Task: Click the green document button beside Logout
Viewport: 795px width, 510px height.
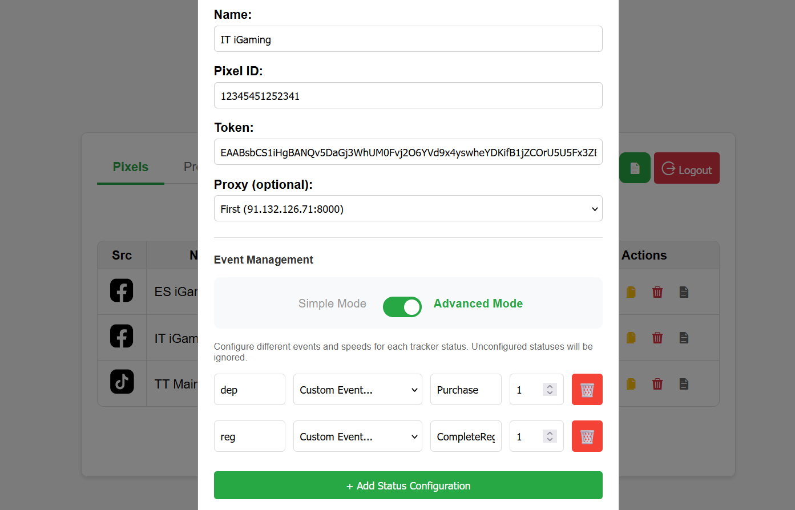Action: (x=635, y=168)
